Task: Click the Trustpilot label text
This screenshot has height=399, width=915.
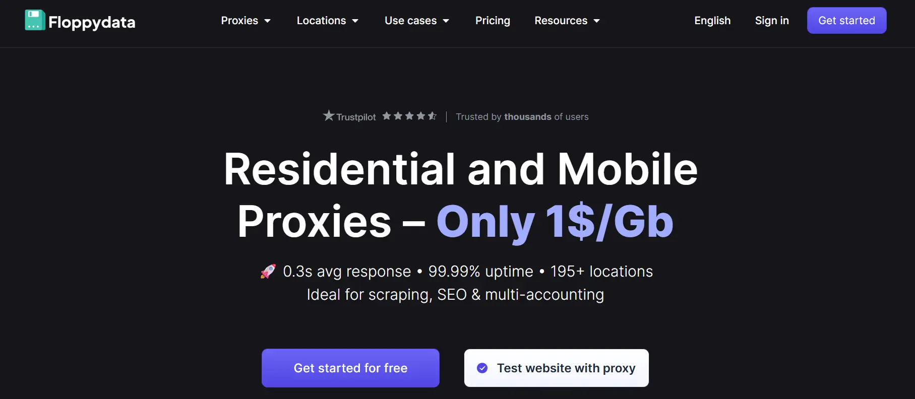Action: pos(356,117)
